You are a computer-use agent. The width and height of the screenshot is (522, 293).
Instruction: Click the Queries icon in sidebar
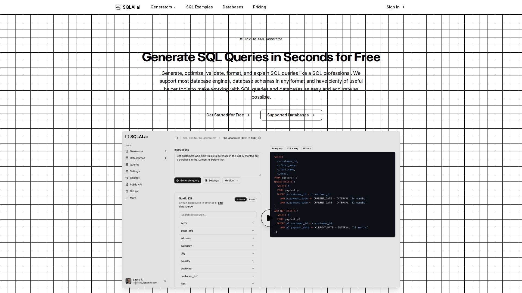127,165
